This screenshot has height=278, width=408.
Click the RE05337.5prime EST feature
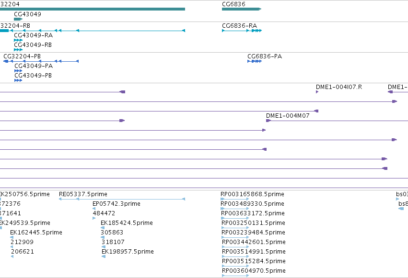point(122,199)
